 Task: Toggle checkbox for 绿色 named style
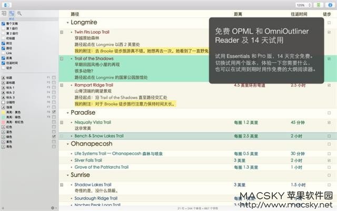point(54,137)
